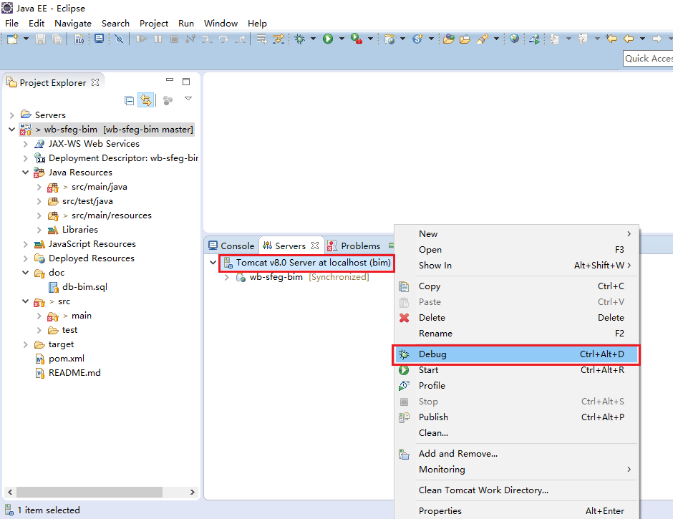673x519 pixels.
Task: Click the Quick Access search field
Action: tap(648, 59)
